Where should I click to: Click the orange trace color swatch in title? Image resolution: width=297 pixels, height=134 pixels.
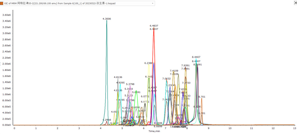(x=2, y=3)
